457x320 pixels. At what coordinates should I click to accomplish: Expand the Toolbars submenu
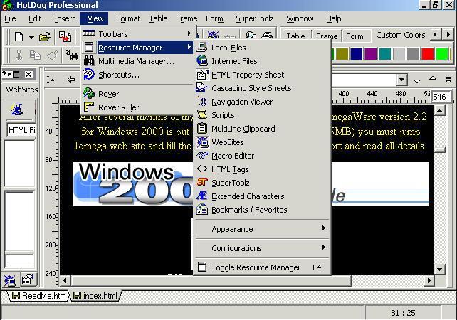pyautogui.click(x=137, y=34)
